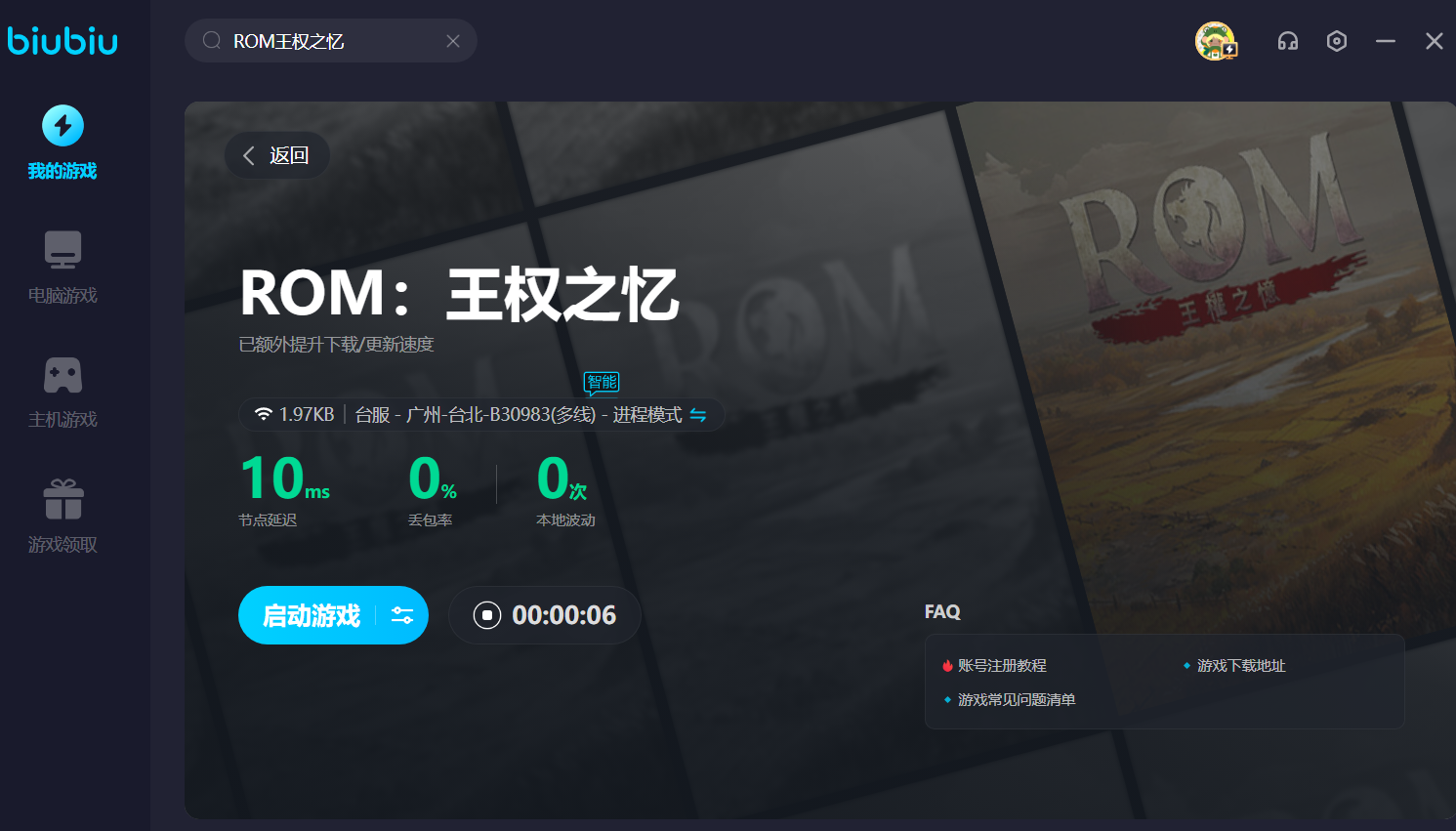
Task: Switch node via swap arrows icon
Action: click(698, 415)
